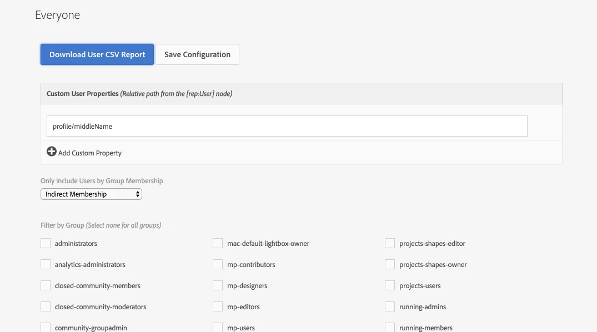Enable the projects-users checkbox

coord(390,285)
